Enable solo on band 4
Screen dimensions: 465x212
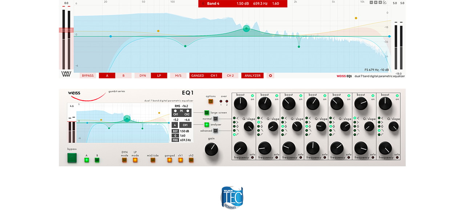click(x=325, y=158)
